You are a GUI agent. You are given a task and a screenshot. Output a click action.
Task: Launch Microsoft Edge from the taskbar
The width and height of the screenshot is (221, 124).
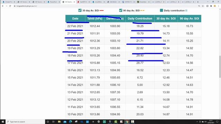coord(70,122)
